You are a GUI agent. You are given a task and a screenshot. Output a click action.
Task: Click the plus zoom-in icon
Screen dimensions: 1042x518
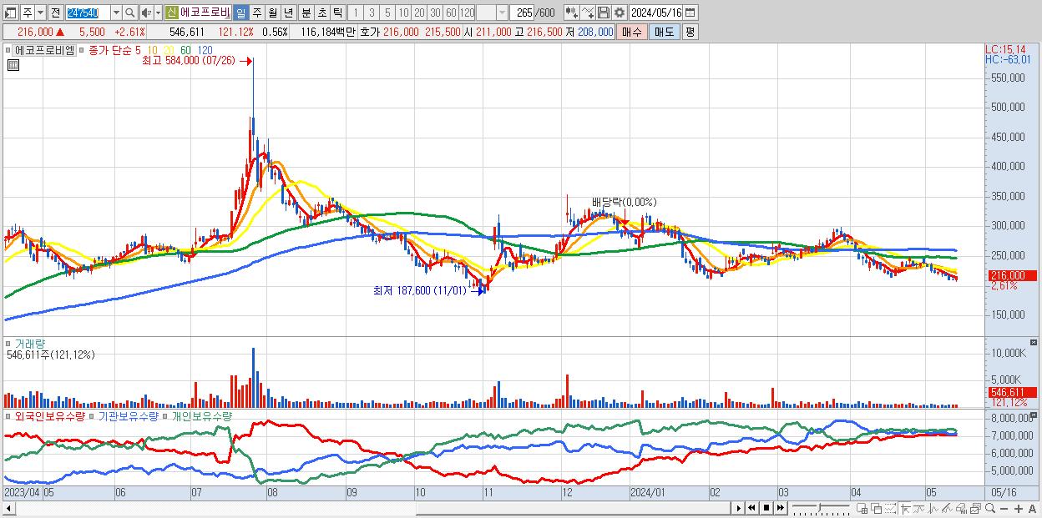pyautogui.click(x=1018, y=508)
